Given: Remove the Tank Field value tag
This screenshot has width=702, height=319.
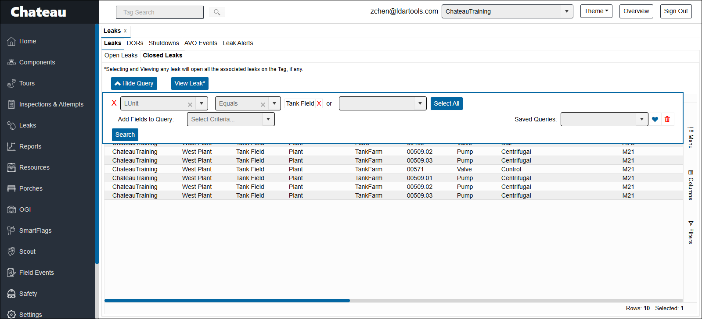Looking at the screenshot, I should tap(319, 104).
